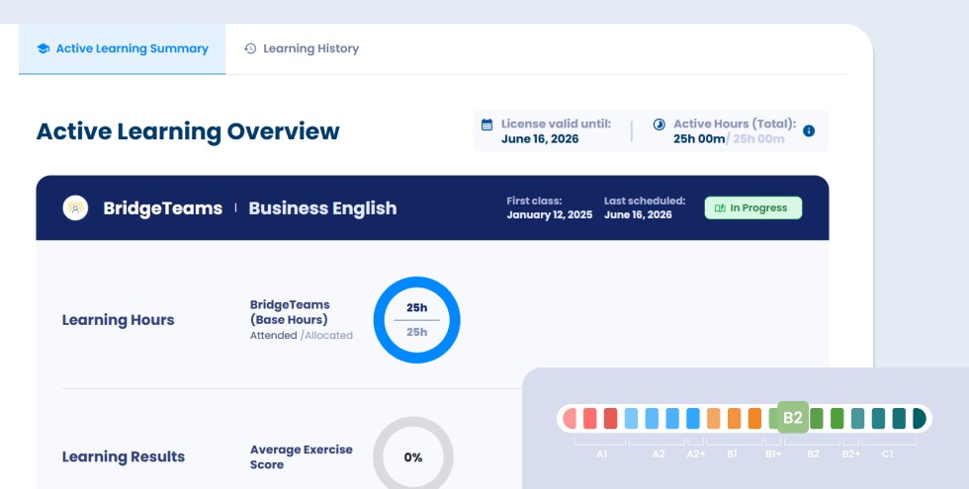The width and height of the screenshot is (969, 489).
Task: Click the Learning History clock icon
Action: (x=251, y=48)
